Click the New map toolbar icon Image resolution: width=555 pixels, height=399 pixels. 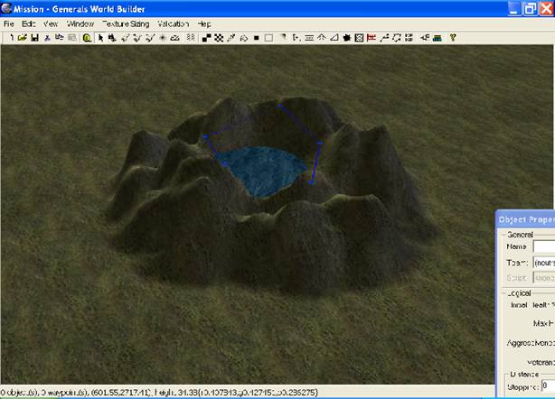11,37
